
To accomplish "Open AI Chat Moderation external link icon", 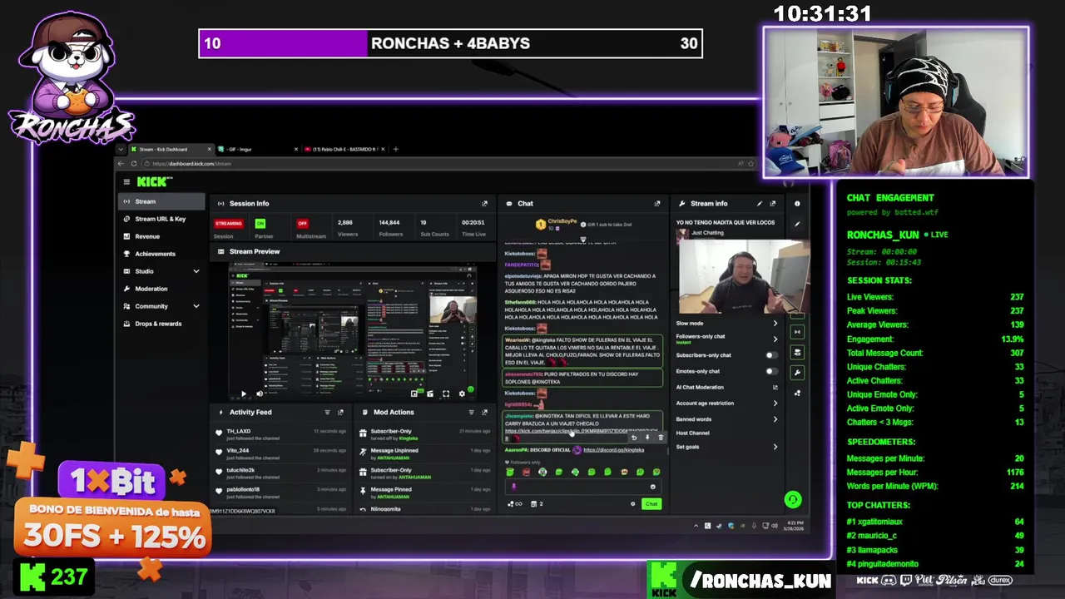I will [775, 387].
